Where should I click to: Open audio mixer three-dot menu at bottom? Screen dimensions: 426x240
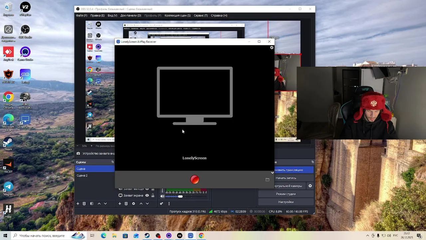point(169,204)
